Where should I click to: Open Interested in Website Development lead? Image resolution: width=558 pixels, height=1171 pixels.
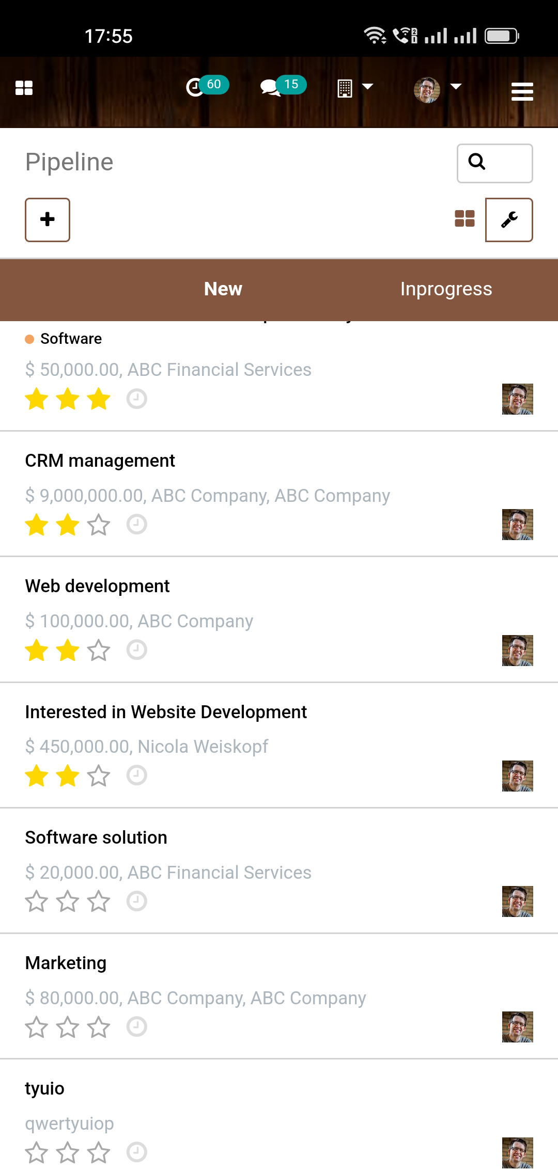pos(166,712)
